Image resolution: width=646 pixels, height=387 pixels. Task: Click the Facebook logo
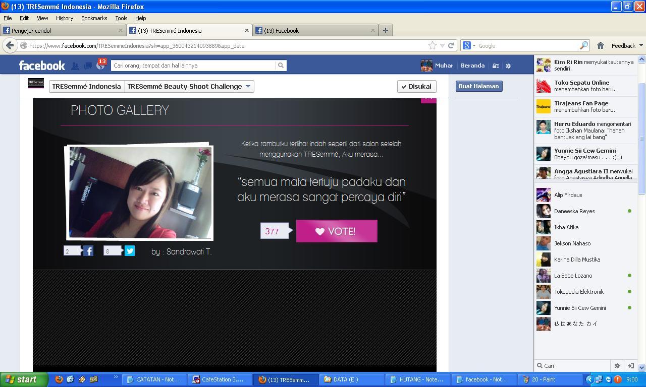[x=42, y=66]
